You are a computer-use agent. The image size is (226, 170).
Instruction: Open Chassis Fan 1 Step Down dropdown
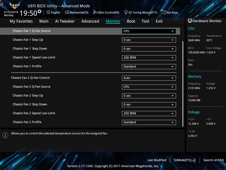[149, 49]
